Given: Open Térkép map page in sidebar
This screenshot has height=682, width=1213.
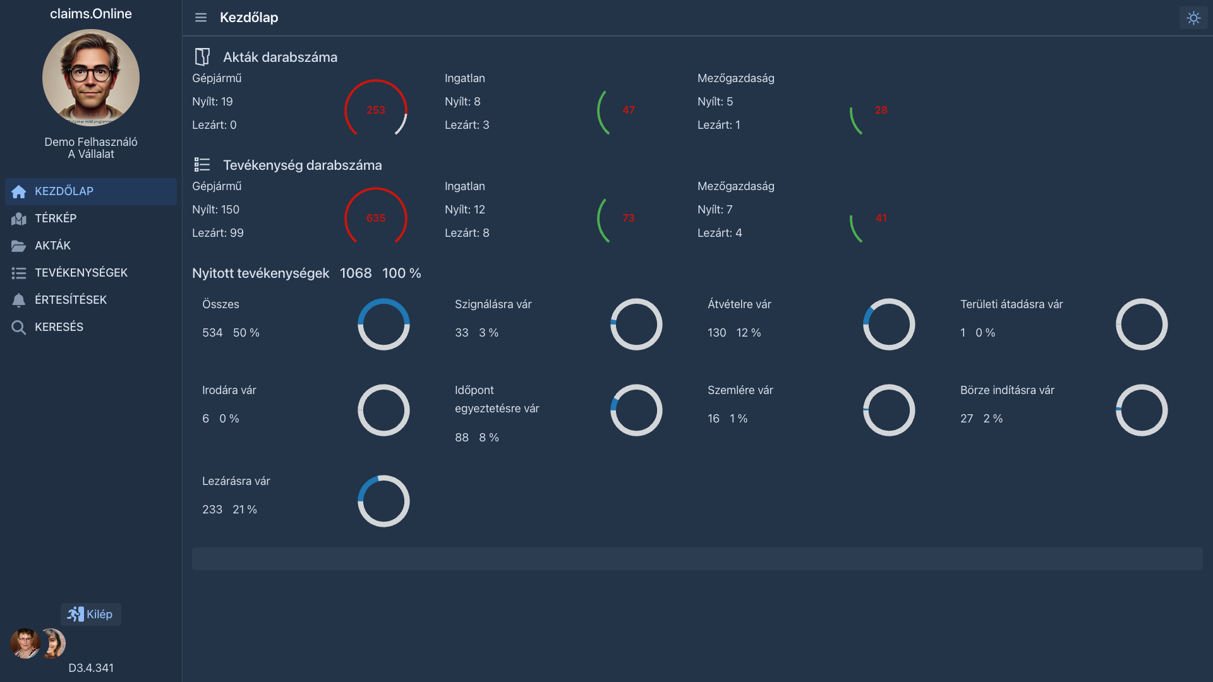Looking at the screenshot, I should click(56, 218).
